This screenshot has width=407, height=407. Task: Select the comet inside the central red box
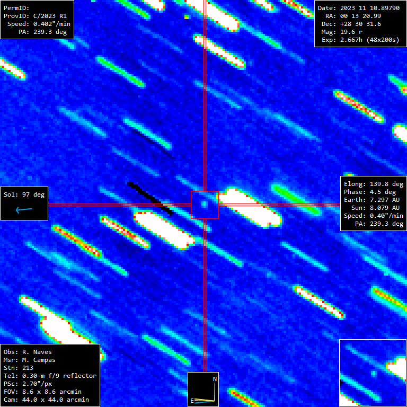point(204,204)
